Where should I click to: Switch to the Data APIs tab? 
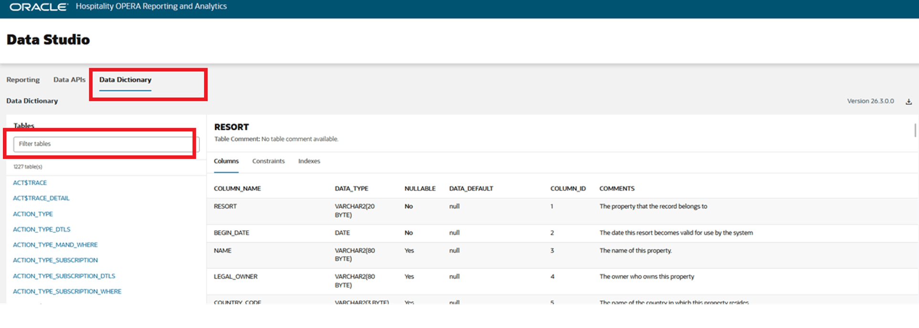(69, 80)
